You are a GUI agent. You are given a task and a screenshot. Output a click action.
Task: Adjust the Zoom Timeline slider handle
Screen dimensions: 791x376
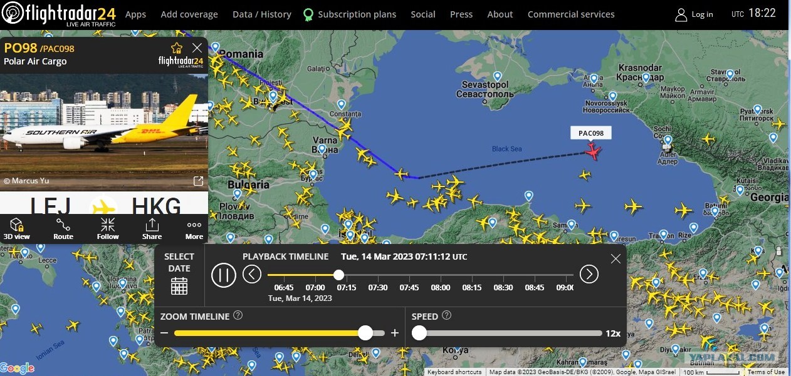(x=365, y=333)
